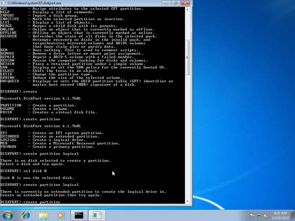295x221 pixels.
Task: Open the Windows Start menu orb
Action: tap(8, 215)
